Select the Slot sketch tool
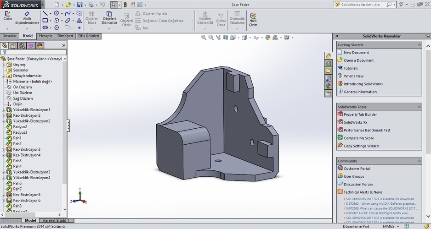The width and height of the screenshot is (431, 229). (45, 27)
